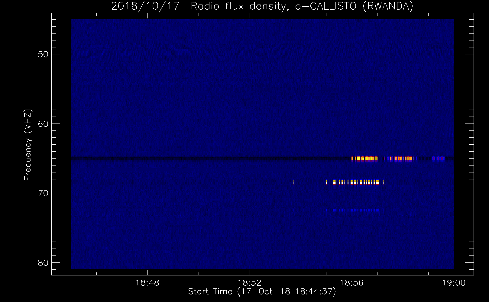
Task: Click the '60' frequency tick label
Action: click(43, 124)
